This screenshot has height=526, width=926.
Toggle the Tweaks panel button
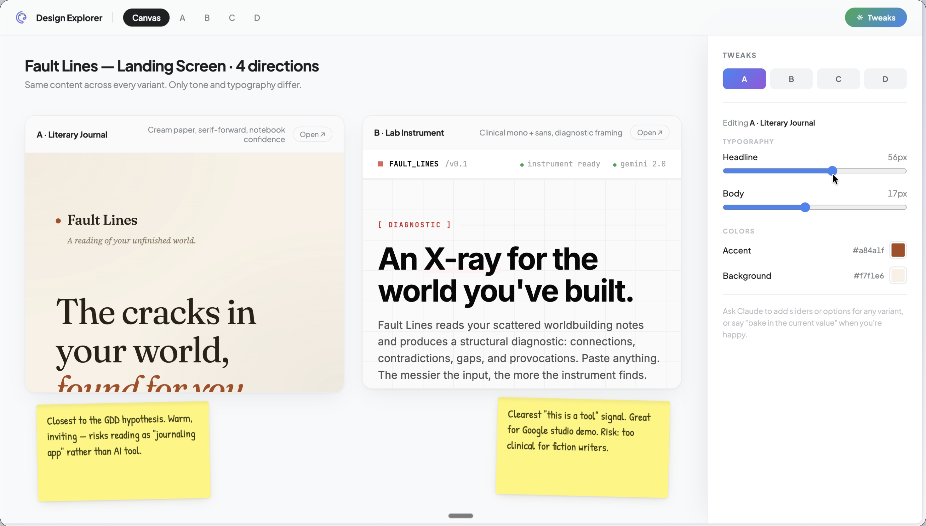tap(875, 17)
